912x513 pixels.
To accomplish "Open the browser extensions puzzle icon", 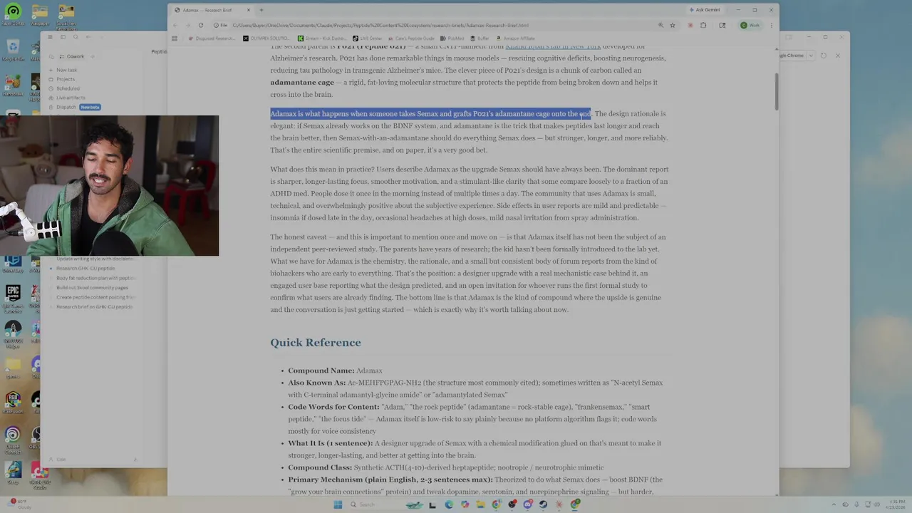I will coord(703,26).
